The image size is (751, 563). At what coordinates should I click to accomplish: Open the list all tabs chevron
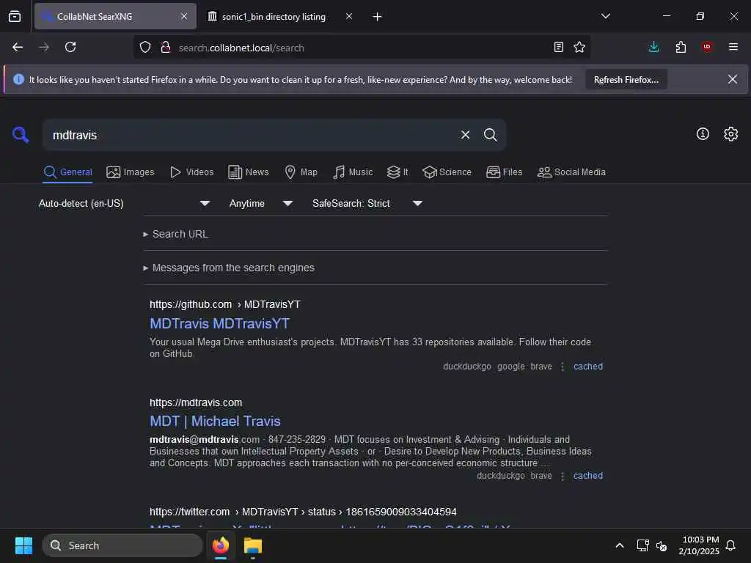pyautogui.click(x=606, y=16)
